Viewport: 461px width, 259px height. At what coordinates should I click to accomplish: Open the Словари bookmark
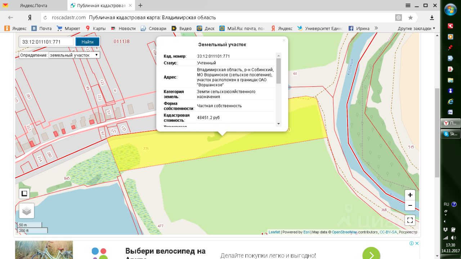154,28
